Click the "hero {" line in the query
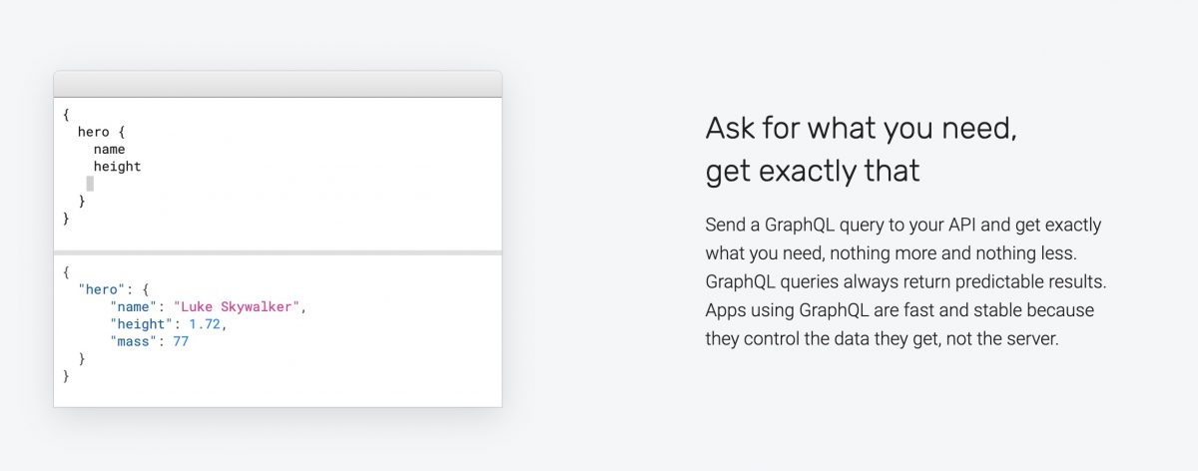The height and width of the screenshot is (471, 1198). pos(101,132)
